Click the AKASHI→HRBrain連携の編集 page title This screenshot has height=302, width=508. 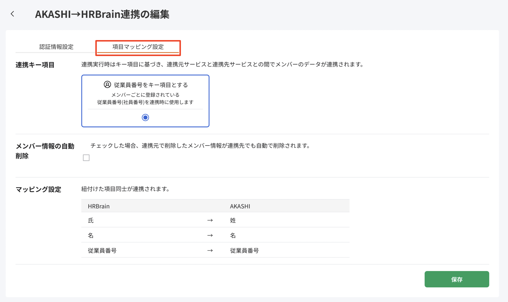[x=102, y=14]
